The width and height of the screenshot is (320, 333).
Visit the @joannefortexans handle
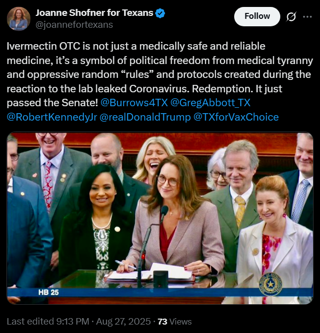point(74,25)
